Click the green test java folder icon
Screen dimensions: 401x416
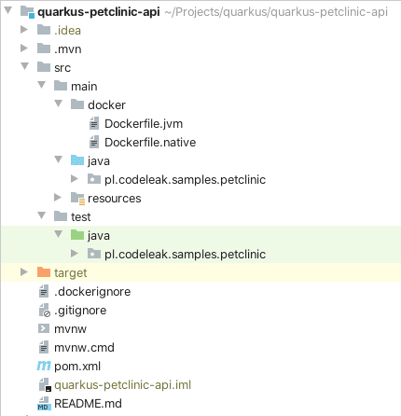77,235
